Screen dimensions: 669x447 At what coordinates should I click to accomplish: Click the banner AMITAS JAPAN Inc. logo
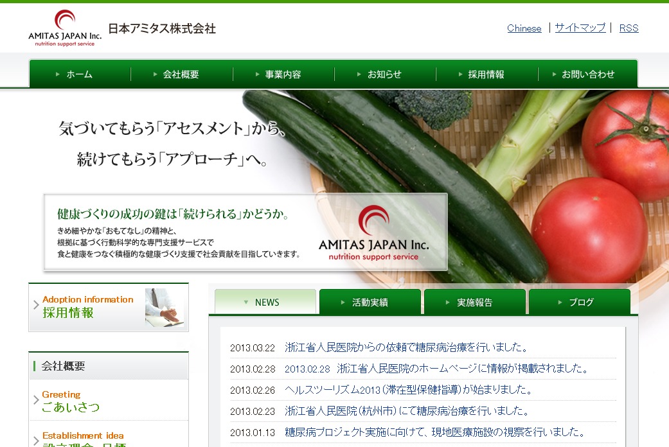[374, 233]
